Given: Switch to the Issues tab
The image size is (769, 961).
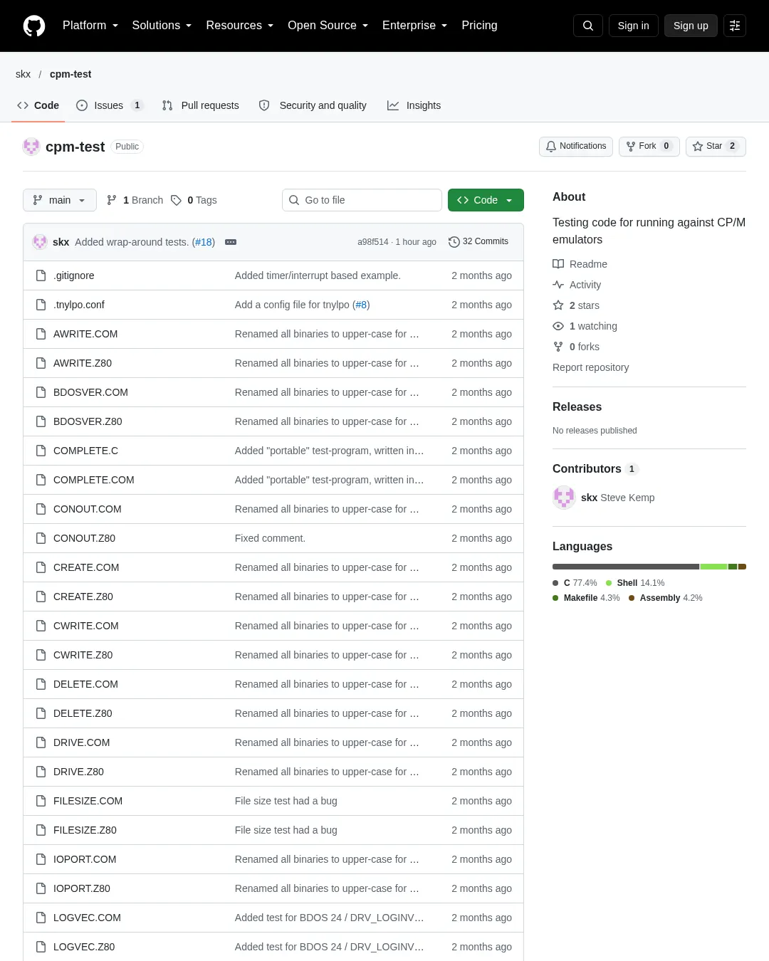Looking at the screenshot, I should point(110,105).
